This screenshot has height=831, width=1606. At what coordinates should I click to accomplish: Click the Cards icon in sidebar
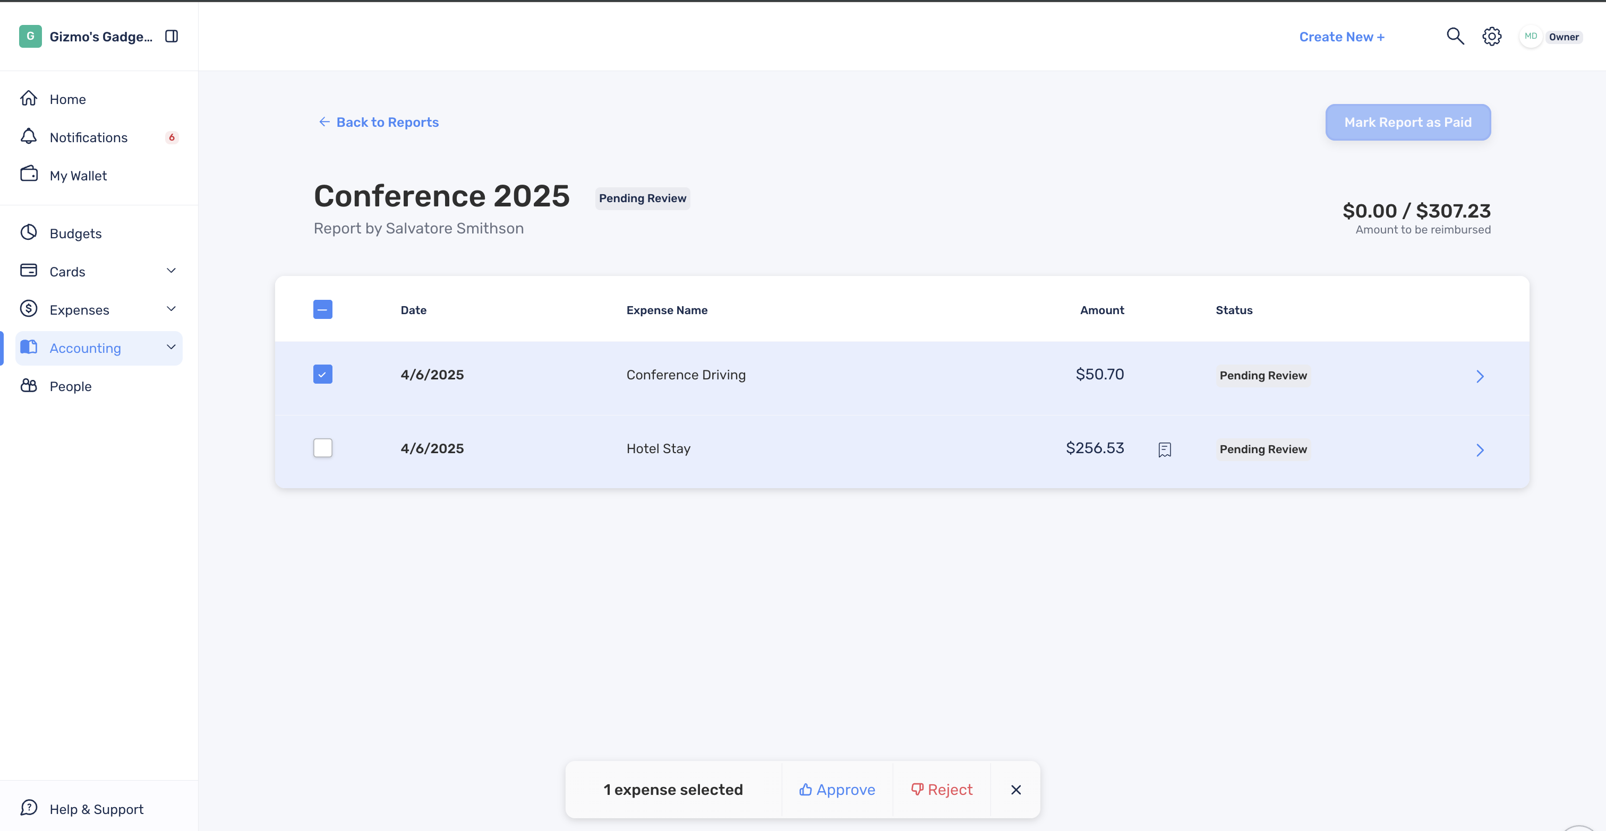[29, 270]
